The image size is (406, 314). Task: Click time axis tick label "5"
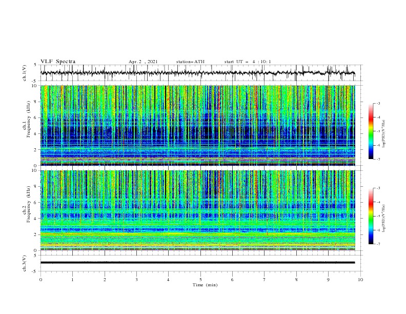(x=200, y=280)
